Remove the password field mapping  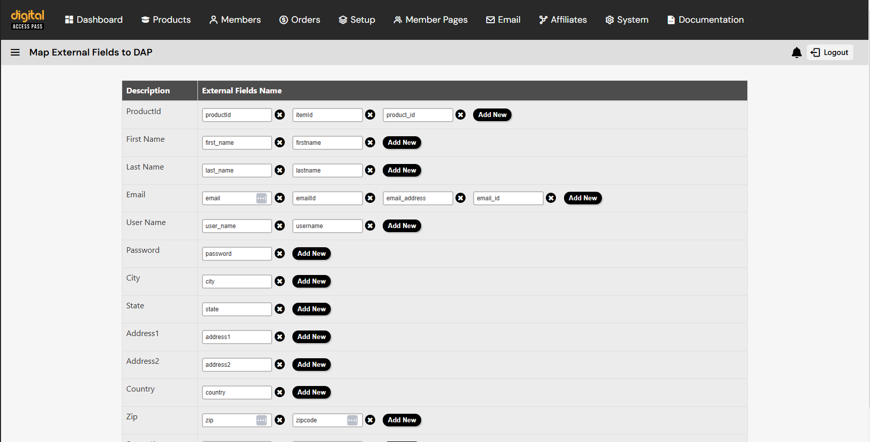(x=280, y=254)
